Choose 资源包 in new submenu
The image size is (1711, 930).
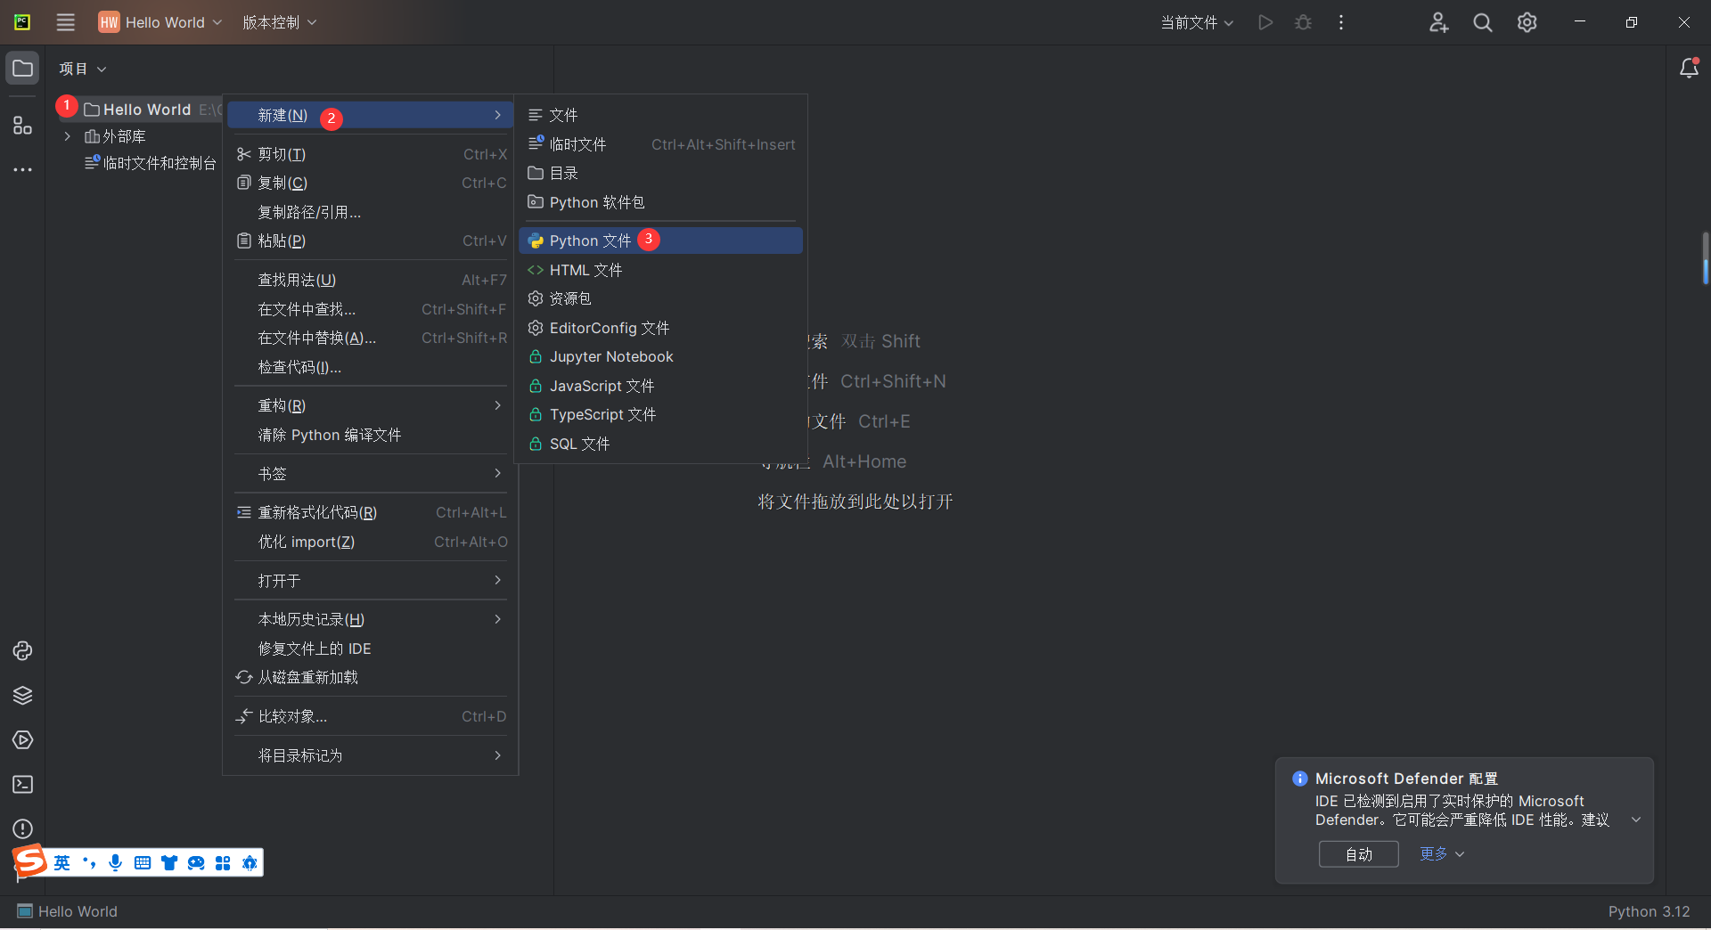pyautogui.click(x=661, y=298)
